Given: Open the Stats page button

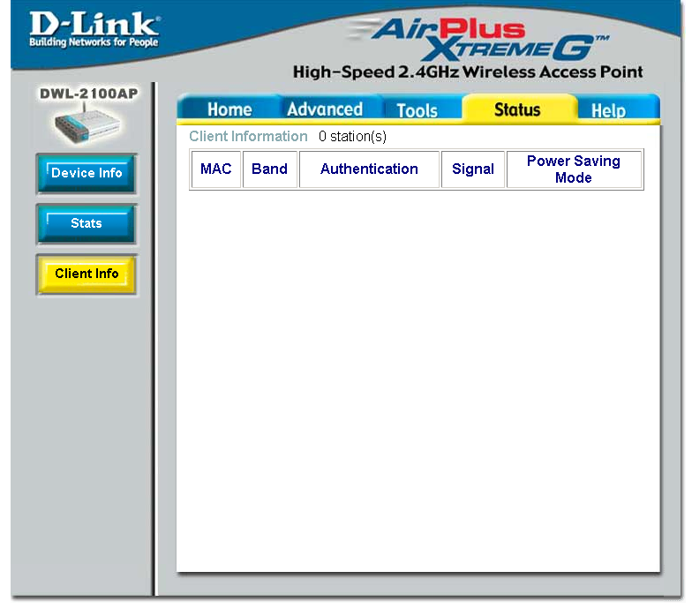Looking at the screenshot, I should click(x=86, y=224).
